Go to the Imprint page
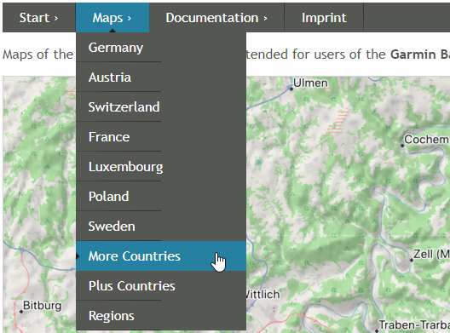Screen dimensions: 450x333 (x=324, y=18)
